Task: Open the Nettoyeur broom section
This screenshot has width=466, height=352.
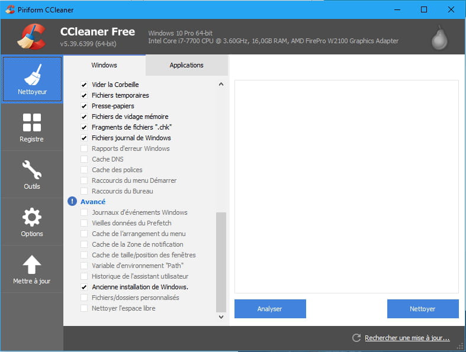Action: click(x=32, y=79)
